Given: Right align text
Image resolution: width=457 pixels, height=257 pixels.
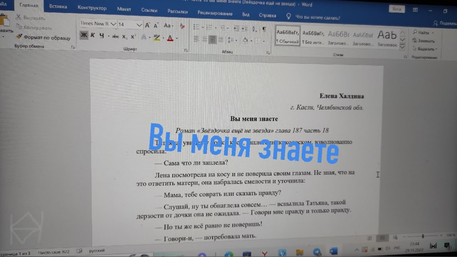Looking at the screenshot, I should tap(212, 39).
